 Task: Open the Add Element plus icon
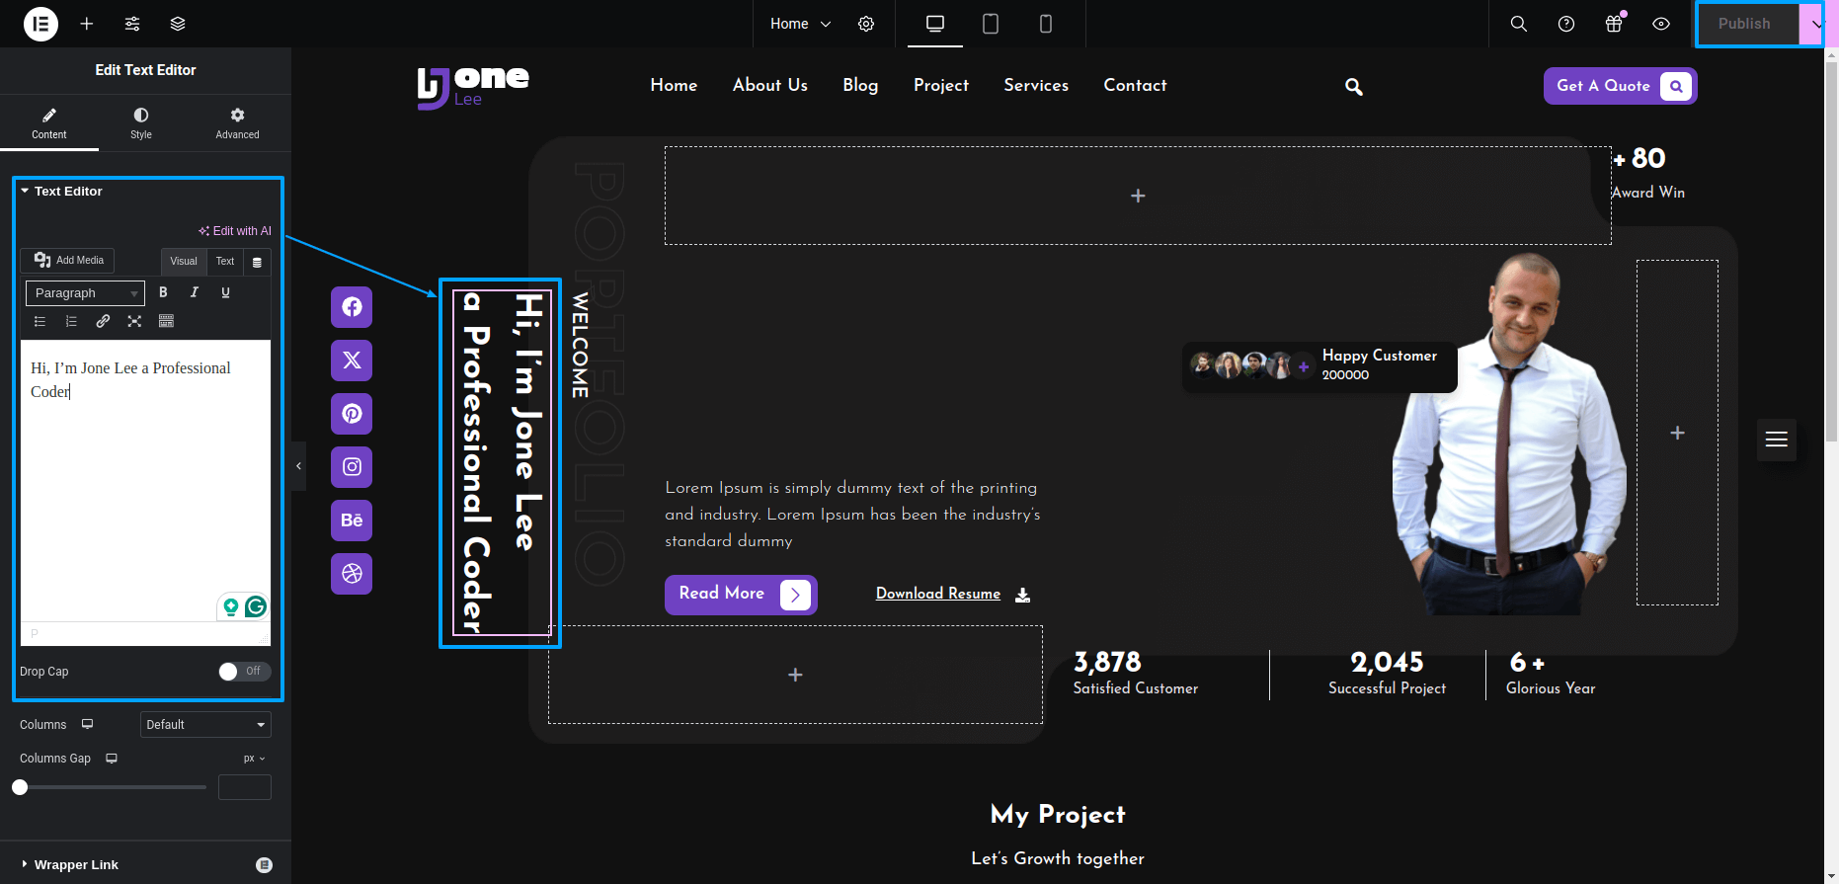point(87,24)
